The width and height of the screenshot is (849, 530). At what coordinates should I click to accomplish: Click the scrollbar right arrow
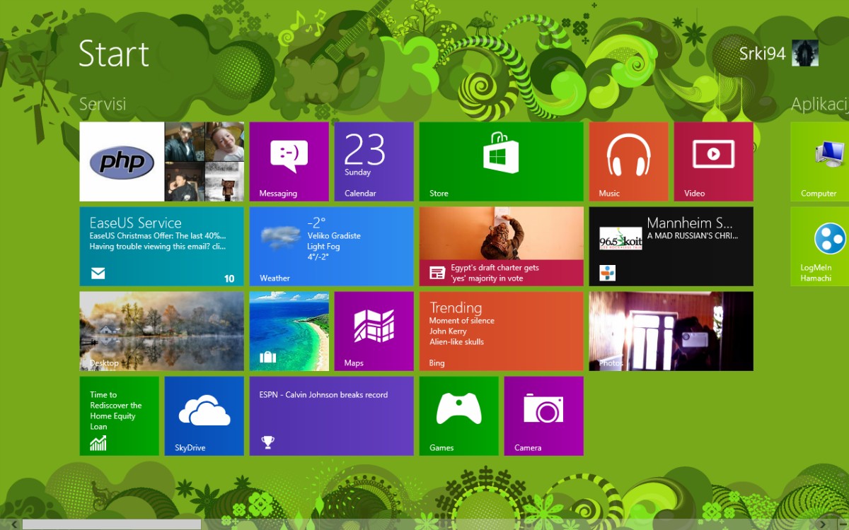pyautogui.click(x=823, y=524)
